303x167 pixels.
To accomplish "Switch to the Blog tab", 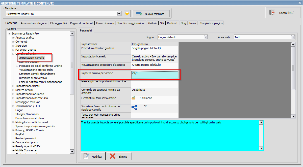I will coord(183,23).
